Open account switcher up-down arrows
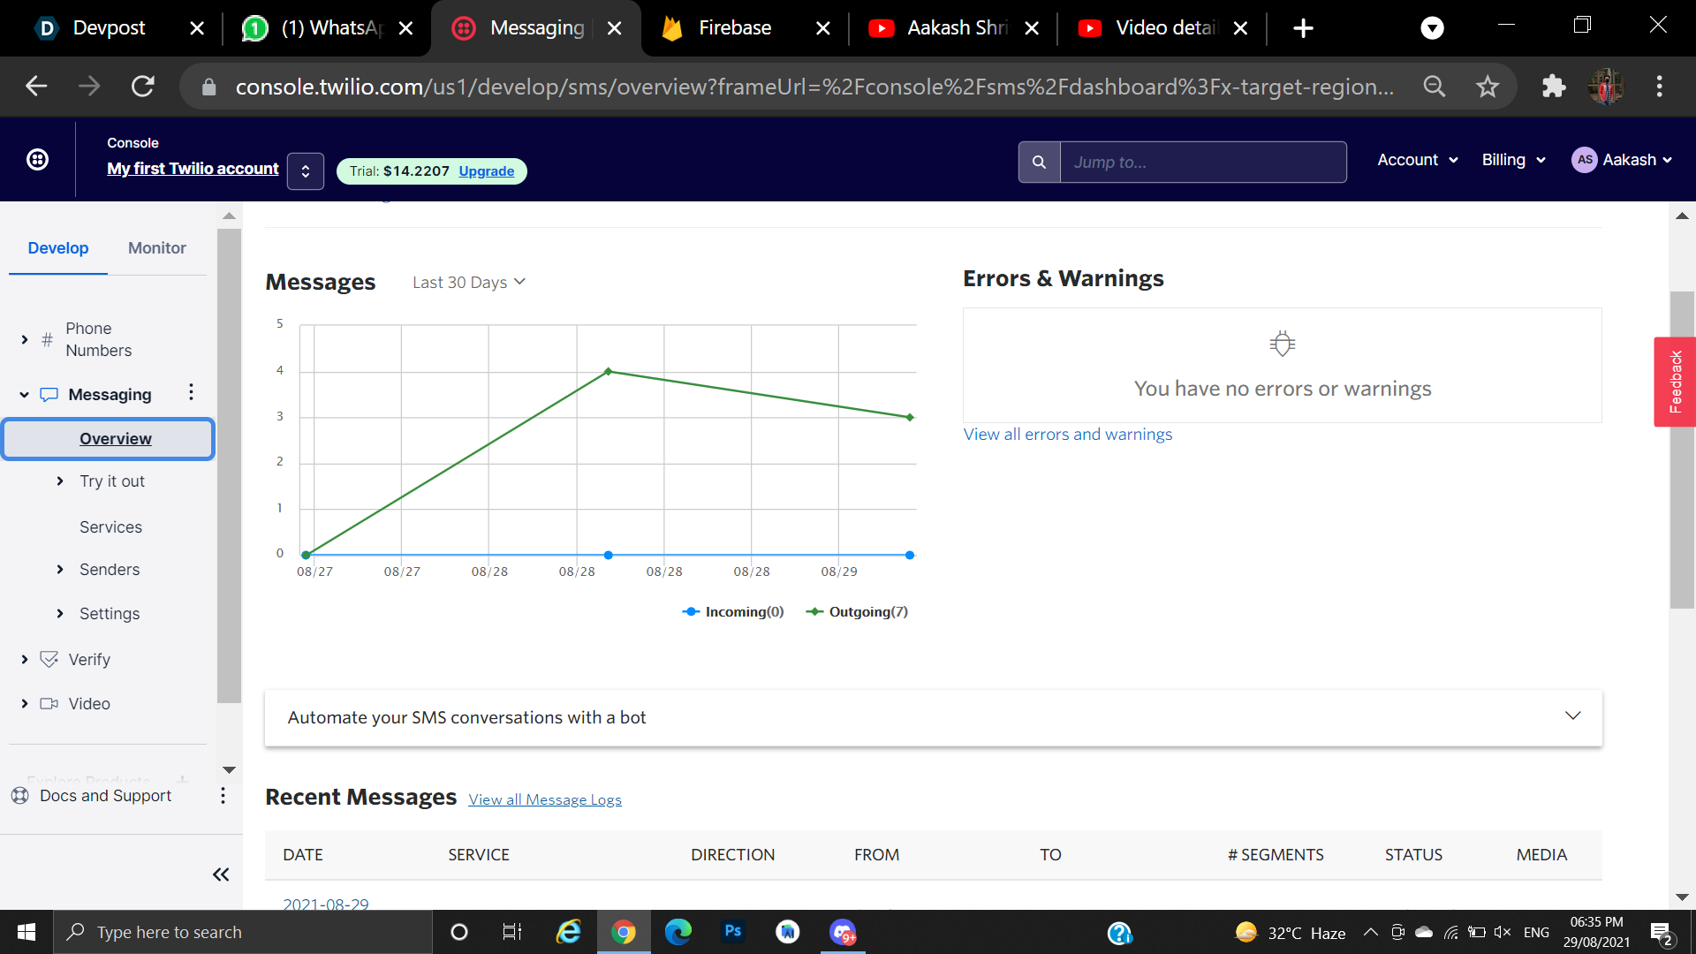 coord(306,171)
